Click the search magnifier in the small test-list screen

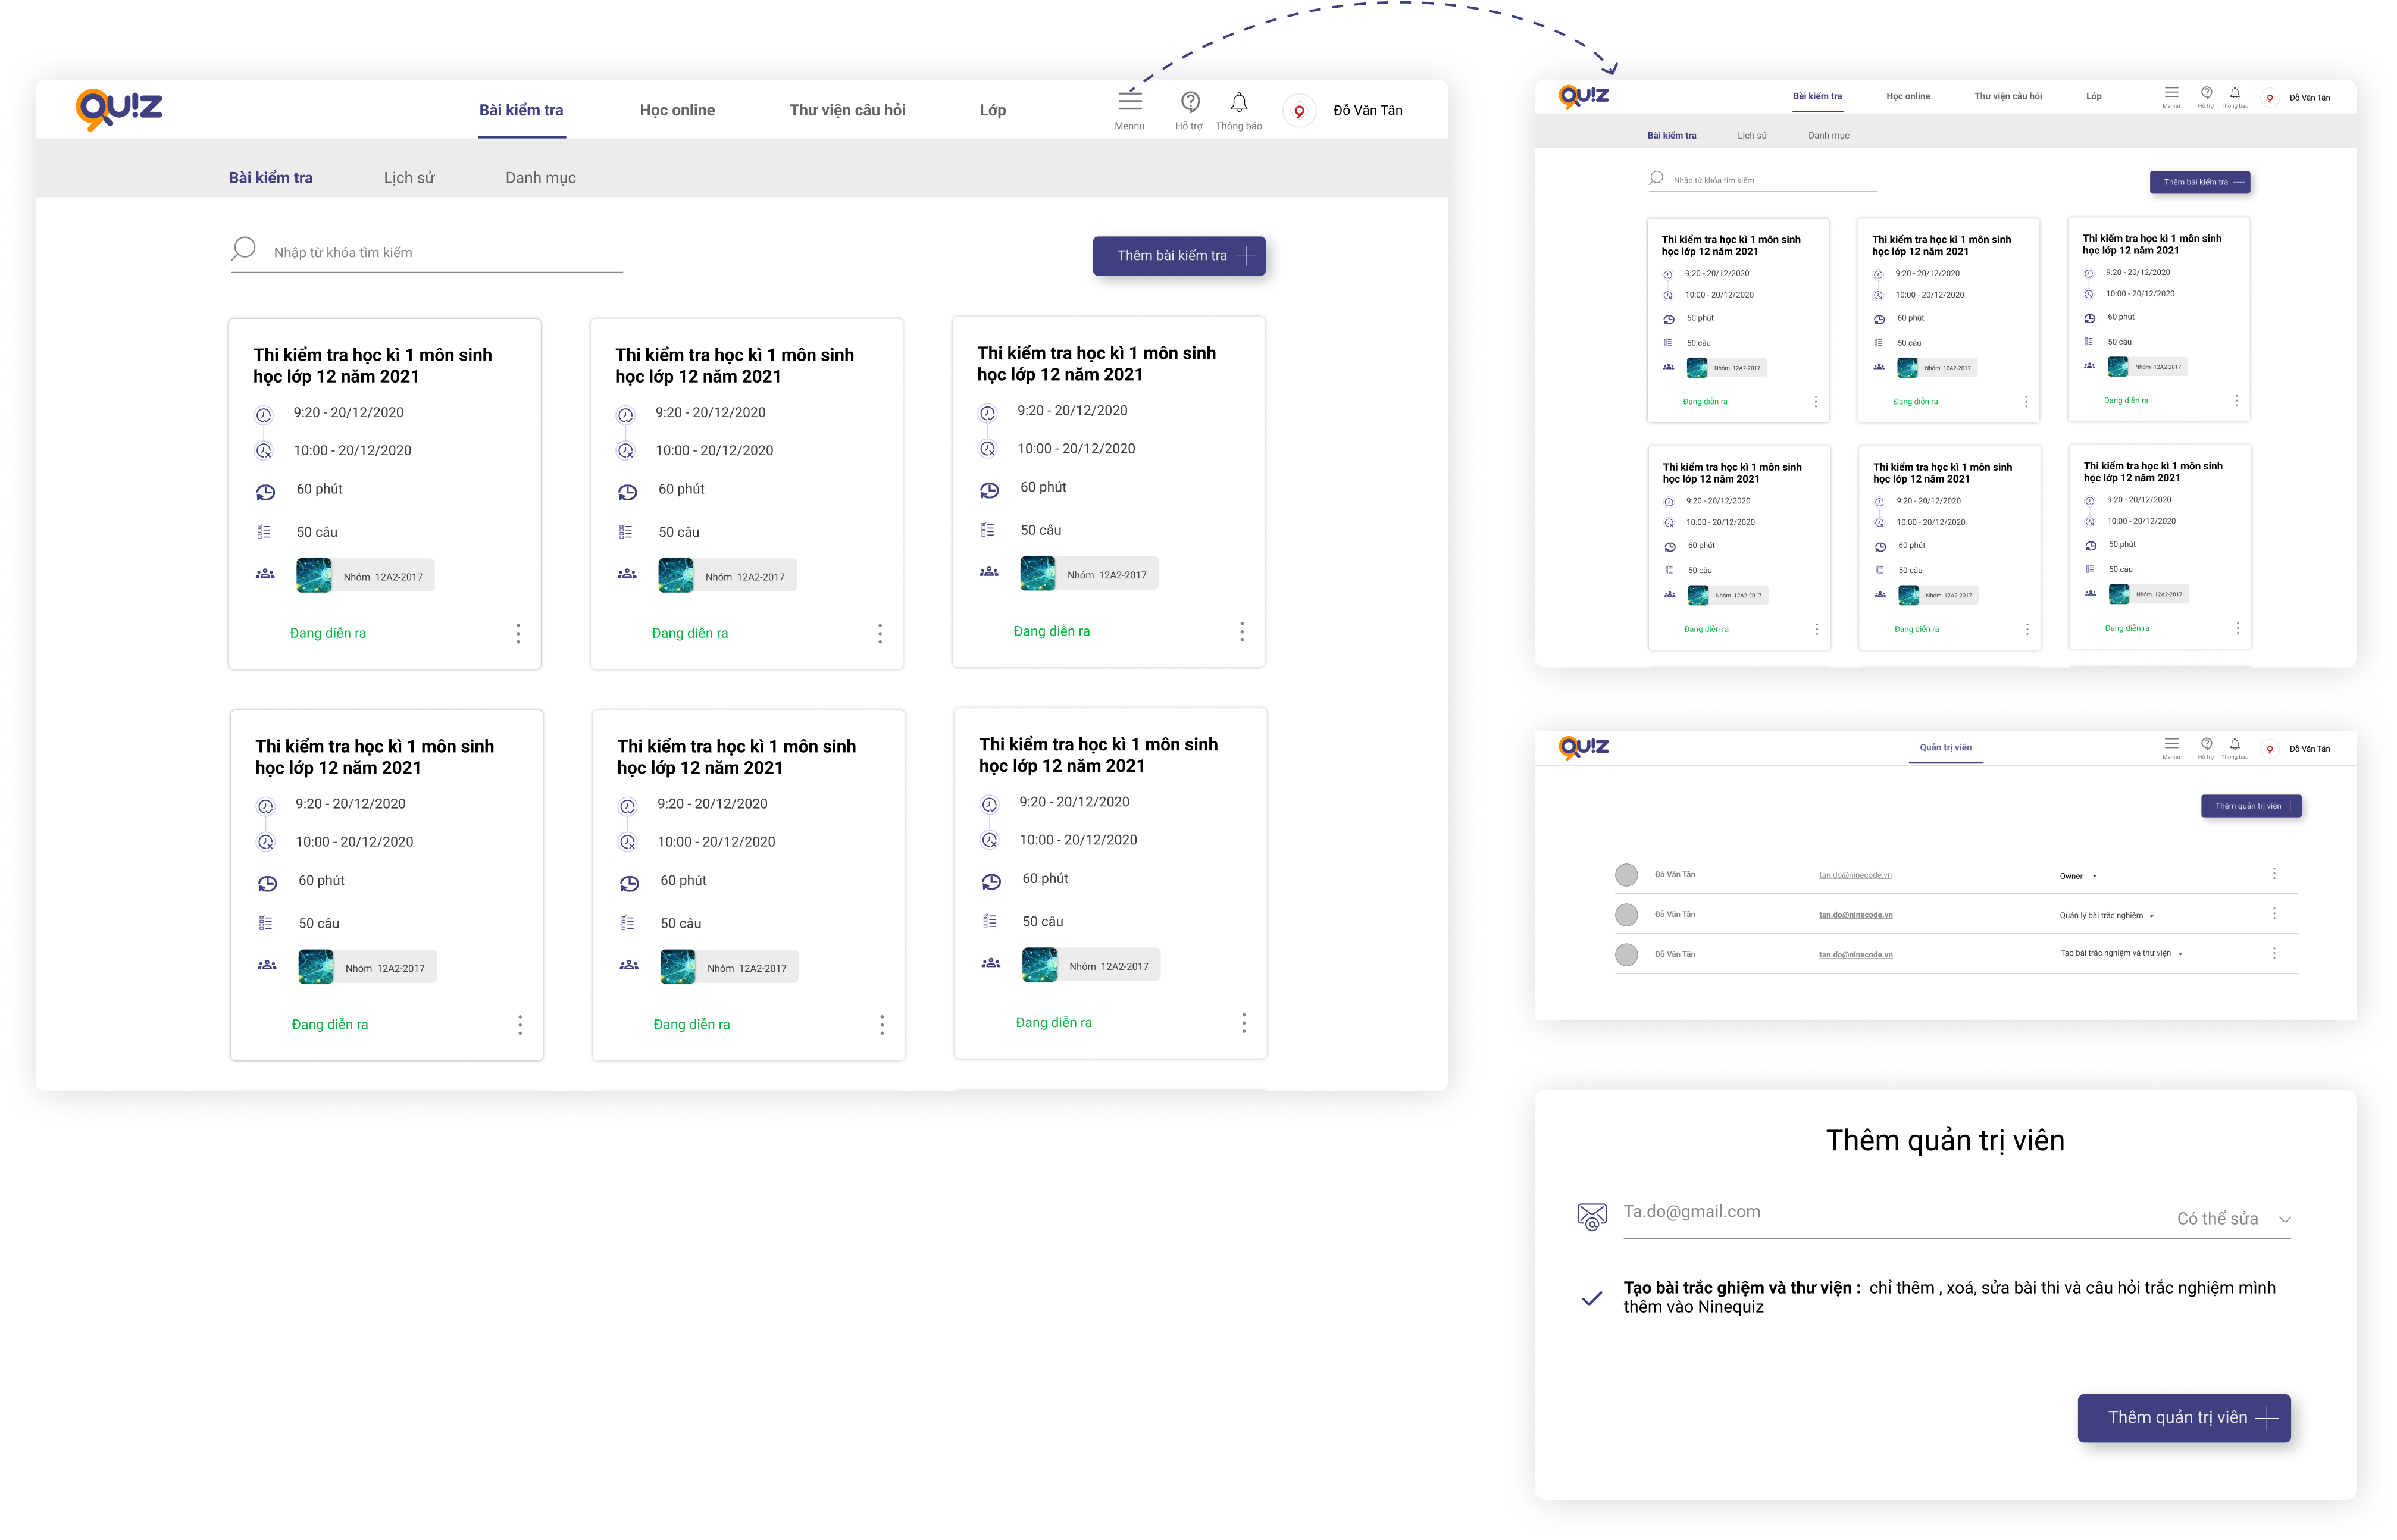click(x=1656, y=178)
